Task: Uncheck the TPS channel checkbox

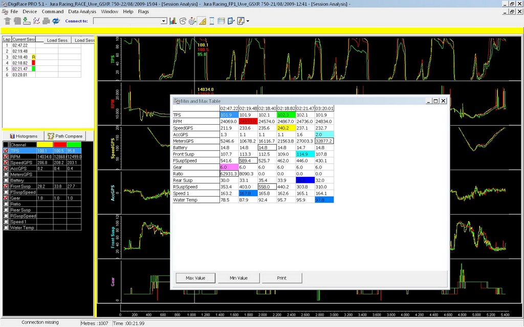Action: 6,151
